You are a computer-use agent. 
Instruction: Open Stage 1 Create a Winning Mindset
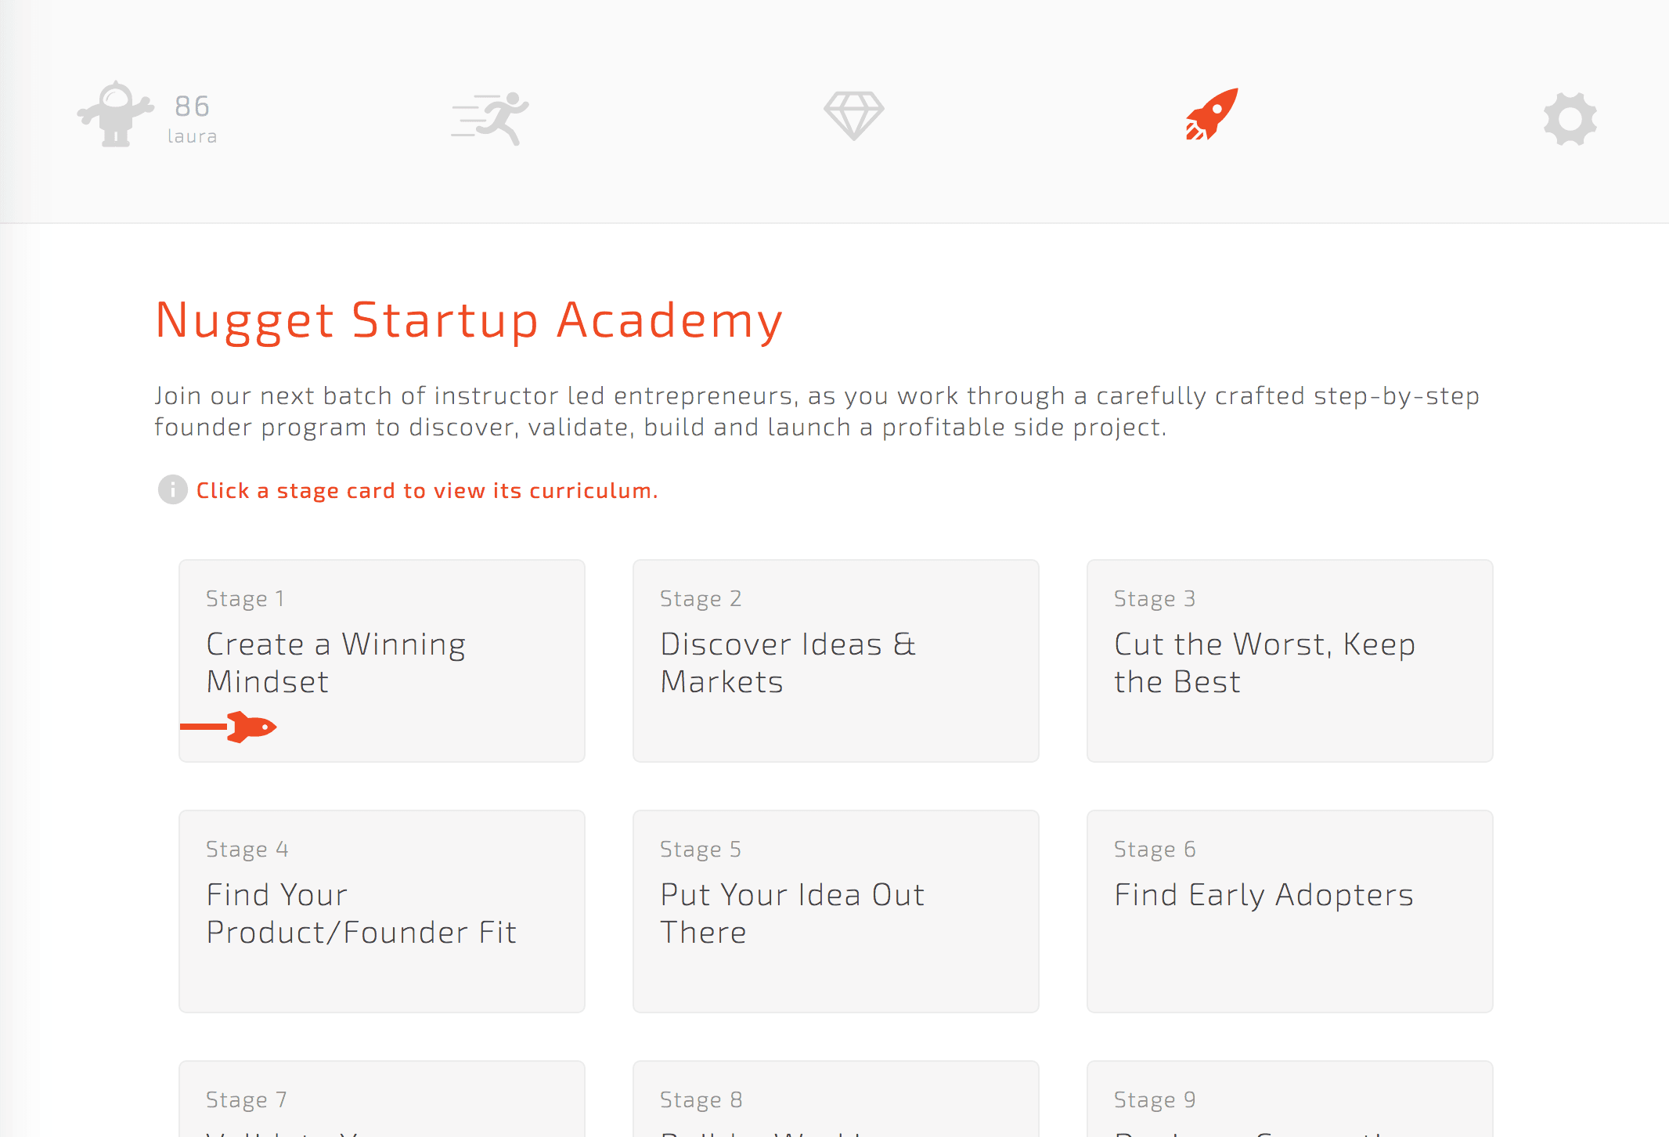381,660
